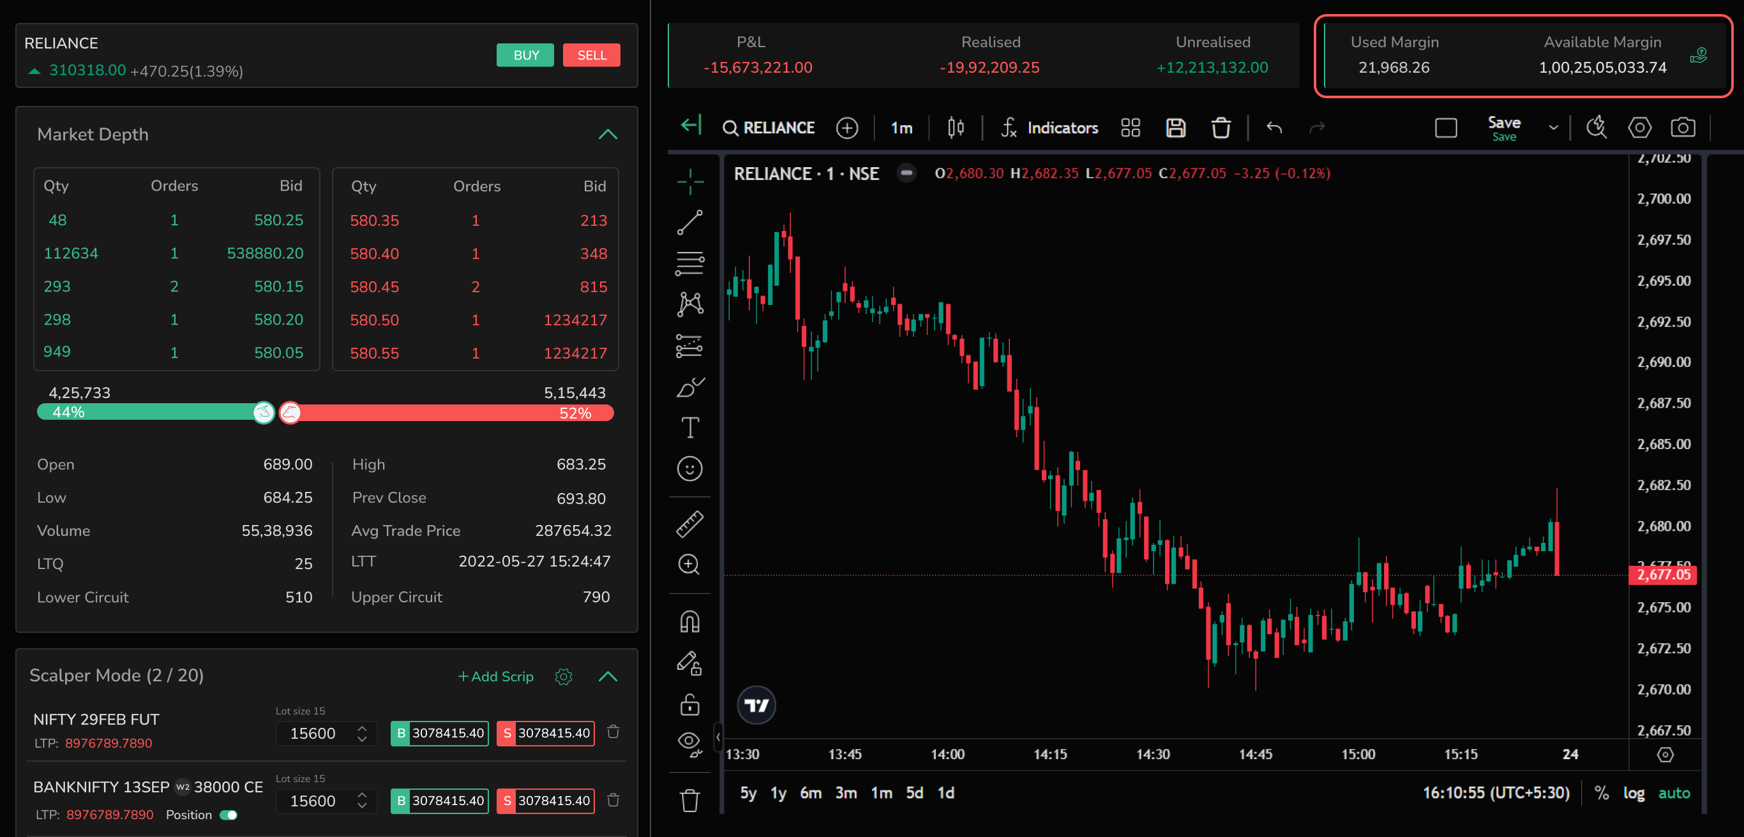
Task: Sell NIFTY 29FEB FUT at 3078415.40
Action: 546,734
